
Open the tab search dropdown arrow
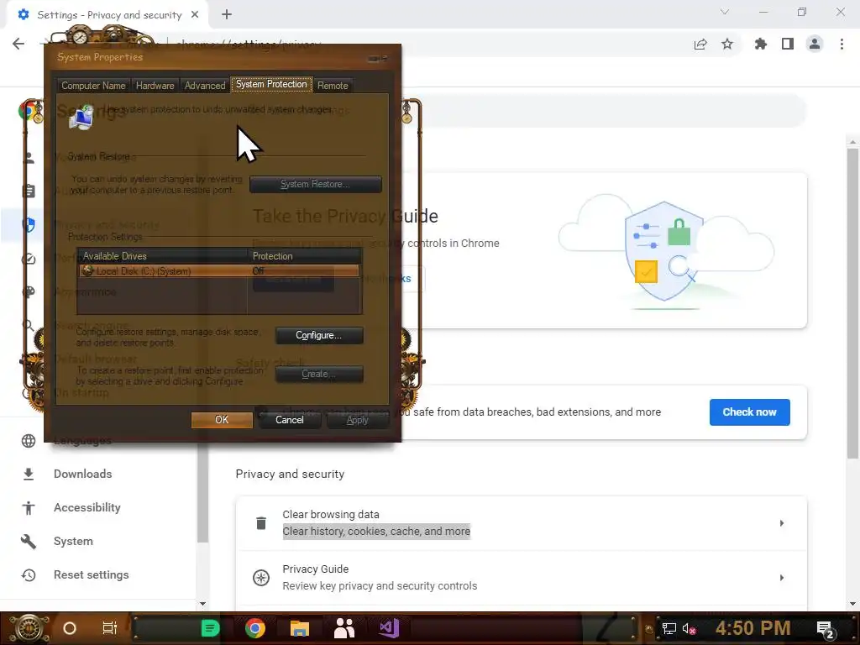(725, 12)
